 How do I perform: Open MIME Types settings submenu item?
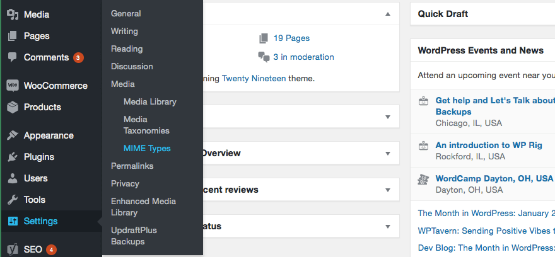pos(147,148)
